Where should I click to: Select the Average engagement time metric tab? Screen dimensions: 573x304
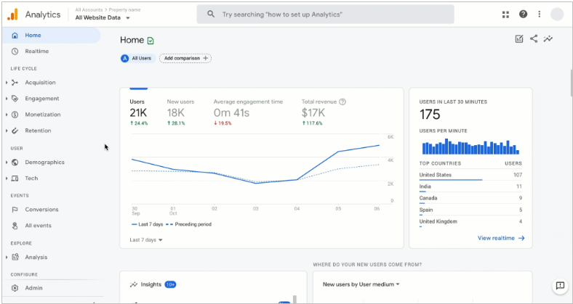pos(248,112)
